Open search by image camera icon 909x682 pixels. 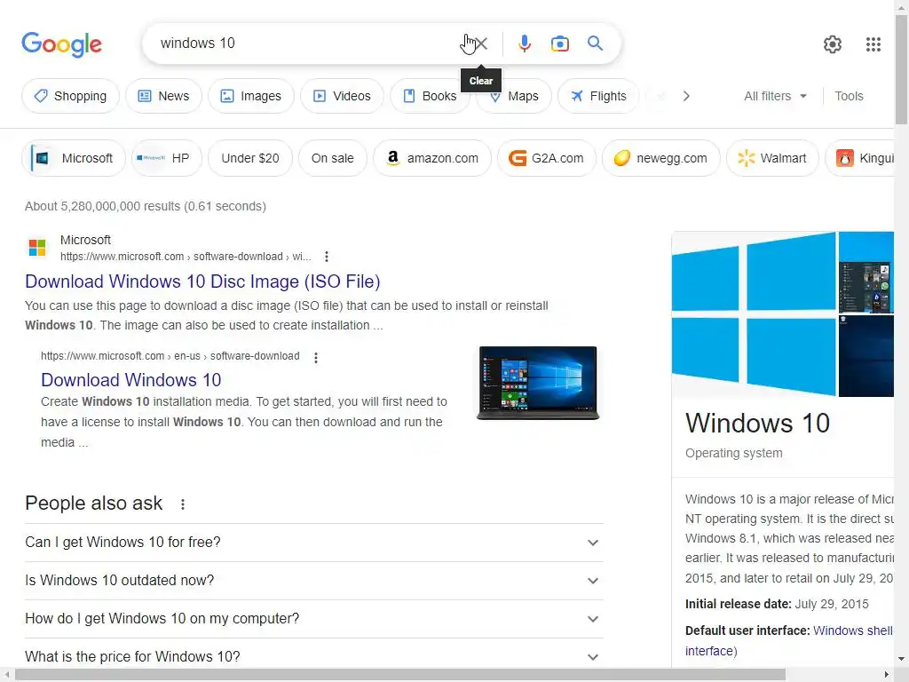click(x=560, y=44)
